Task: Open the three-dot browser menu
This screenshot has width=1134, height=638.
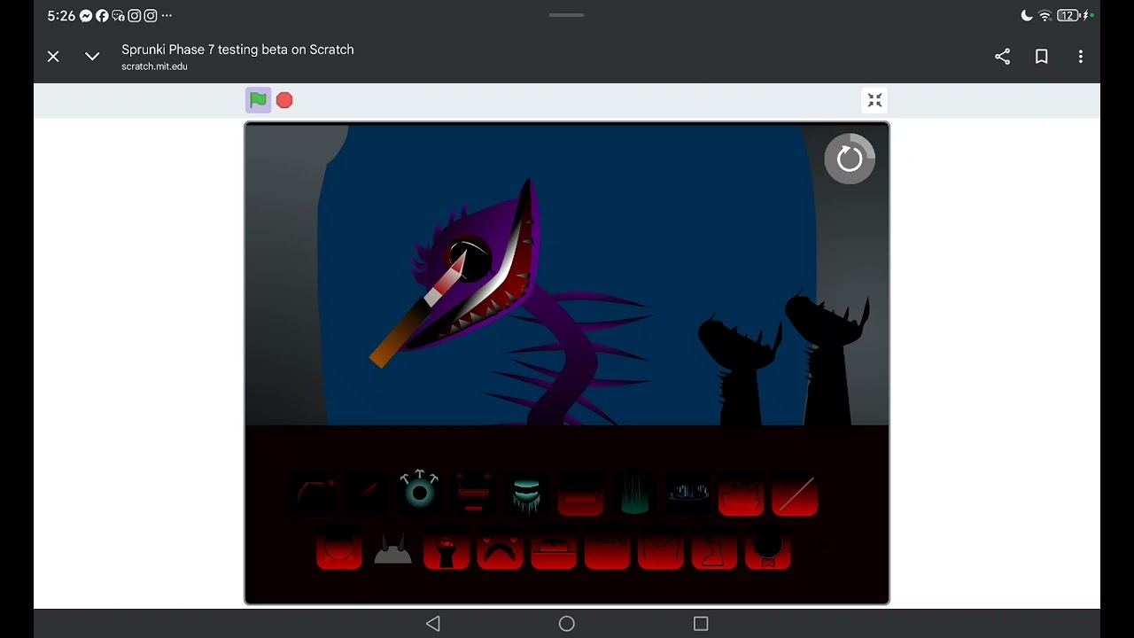Action: pyautogui.click(x=1081, y=57)
